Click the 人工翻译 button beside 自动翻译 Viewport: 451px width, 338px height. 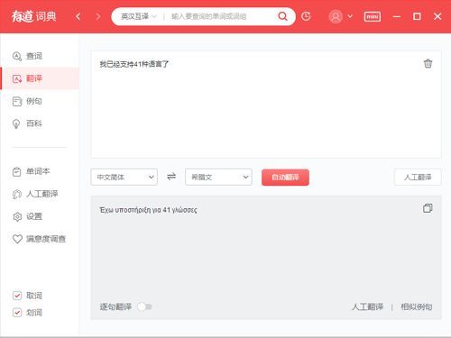click(418, 178)
